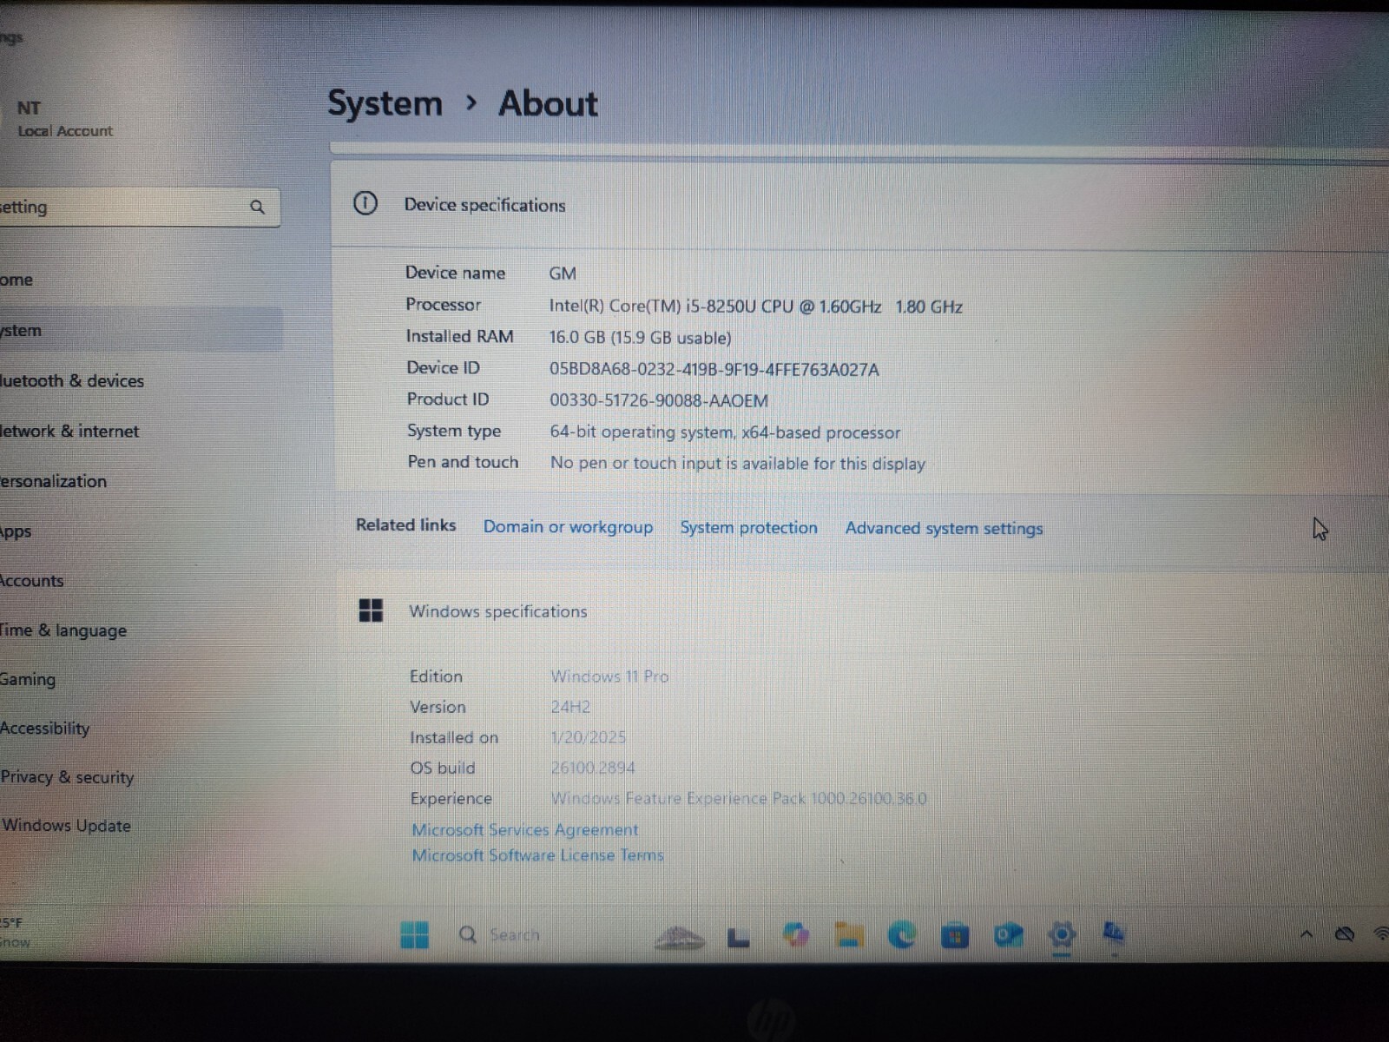
Task: Open Advanced system settings
Action: click(x=944, y=528)
